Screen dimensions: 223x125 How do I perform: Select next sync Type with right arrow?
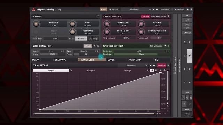pos(98,51)
